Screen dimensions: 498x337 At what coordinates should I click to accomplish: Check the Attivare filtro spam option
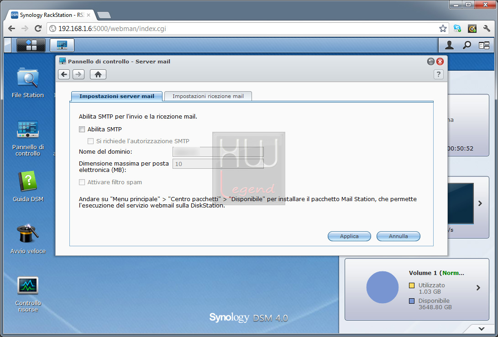click(x=82, y=182)
